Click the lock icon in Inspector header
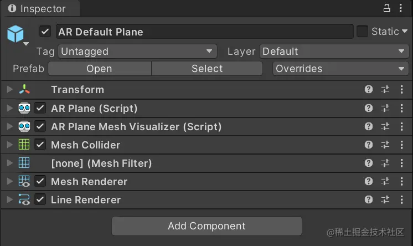 pyautogui.click(x=386, y=8)
